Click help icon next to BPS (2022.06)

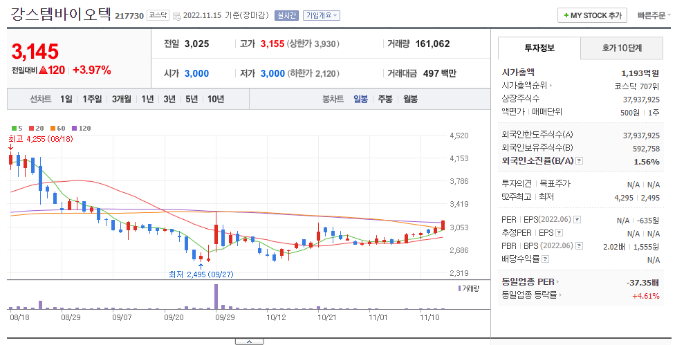coord(579,246)
